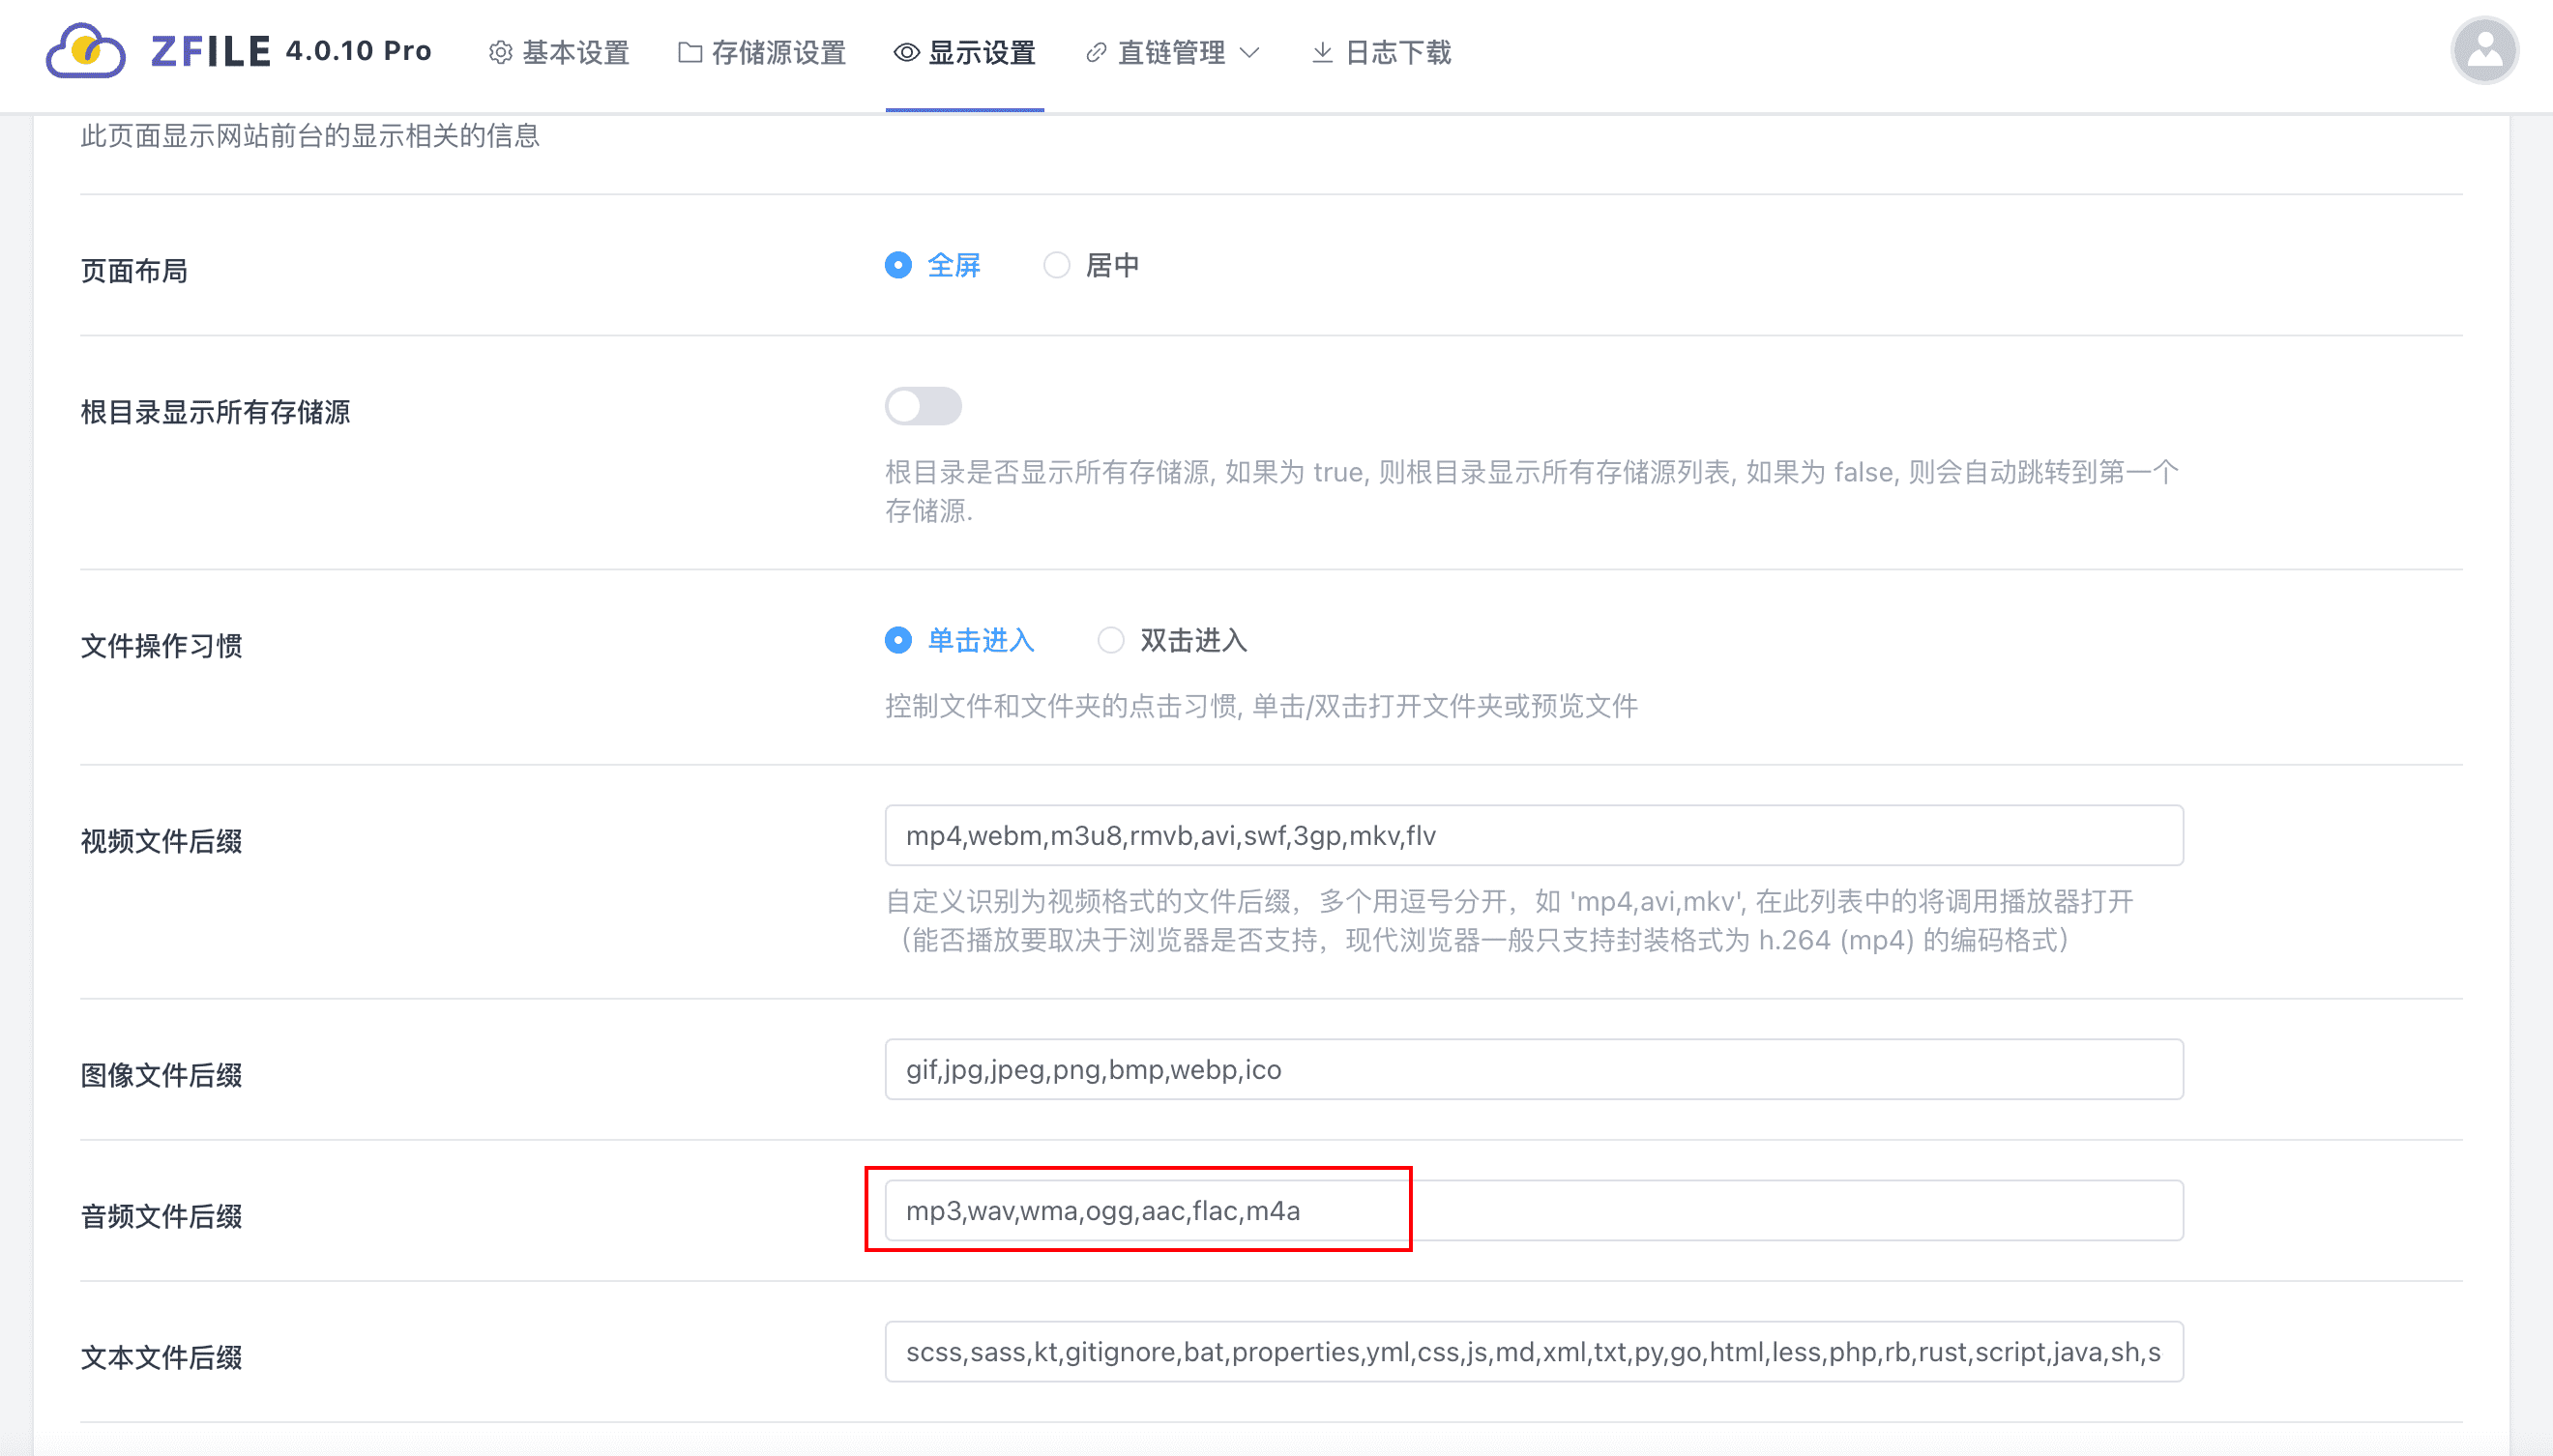The width and height of the screenshot is (2553, 1456).
Task: Expand the 直链管理 dropdown chevron
Action: tap(1249, 53)
